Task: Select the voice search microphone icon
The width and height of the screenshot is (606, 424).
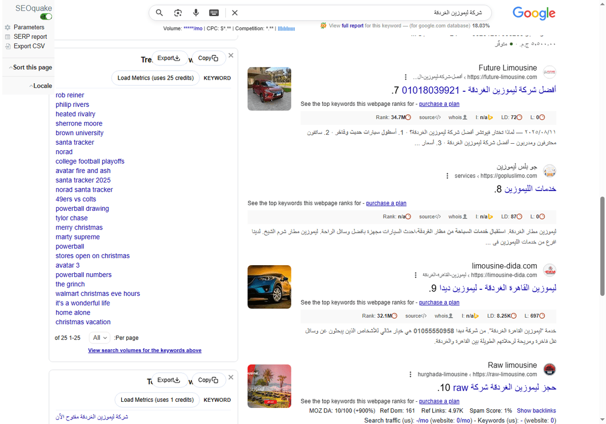Action: [x=196, y=13]
